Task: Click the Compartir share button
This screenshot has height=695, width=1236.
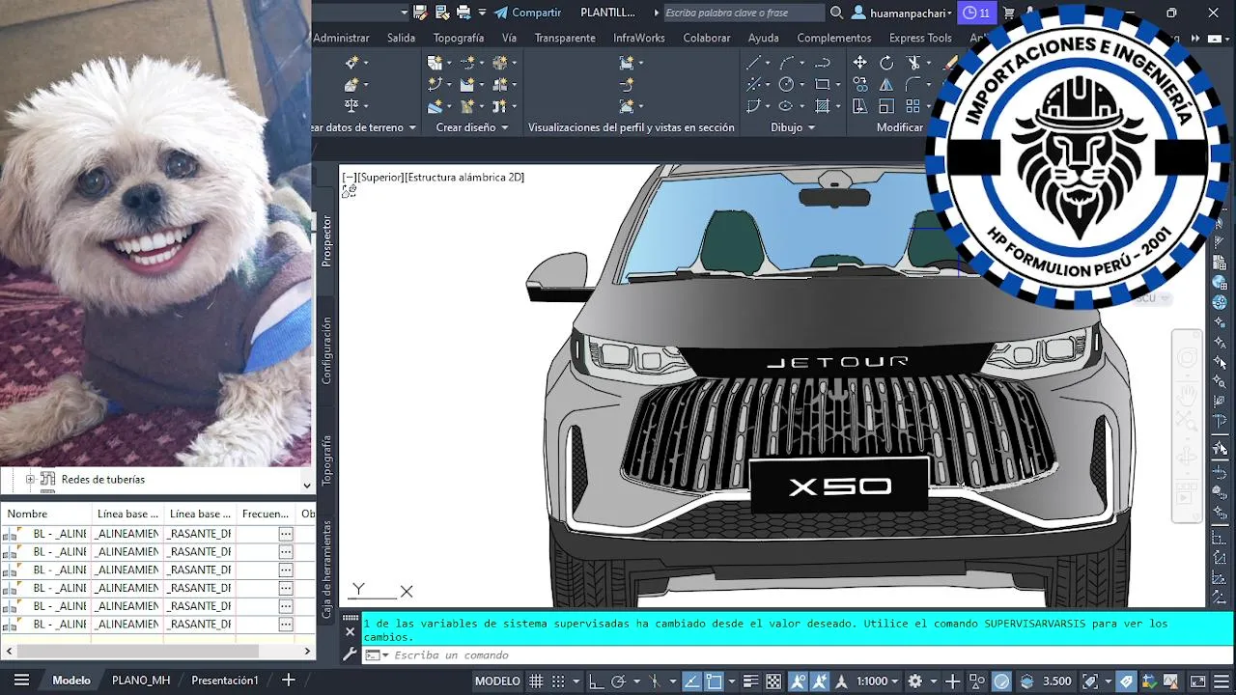Action: tap(527, 13)
